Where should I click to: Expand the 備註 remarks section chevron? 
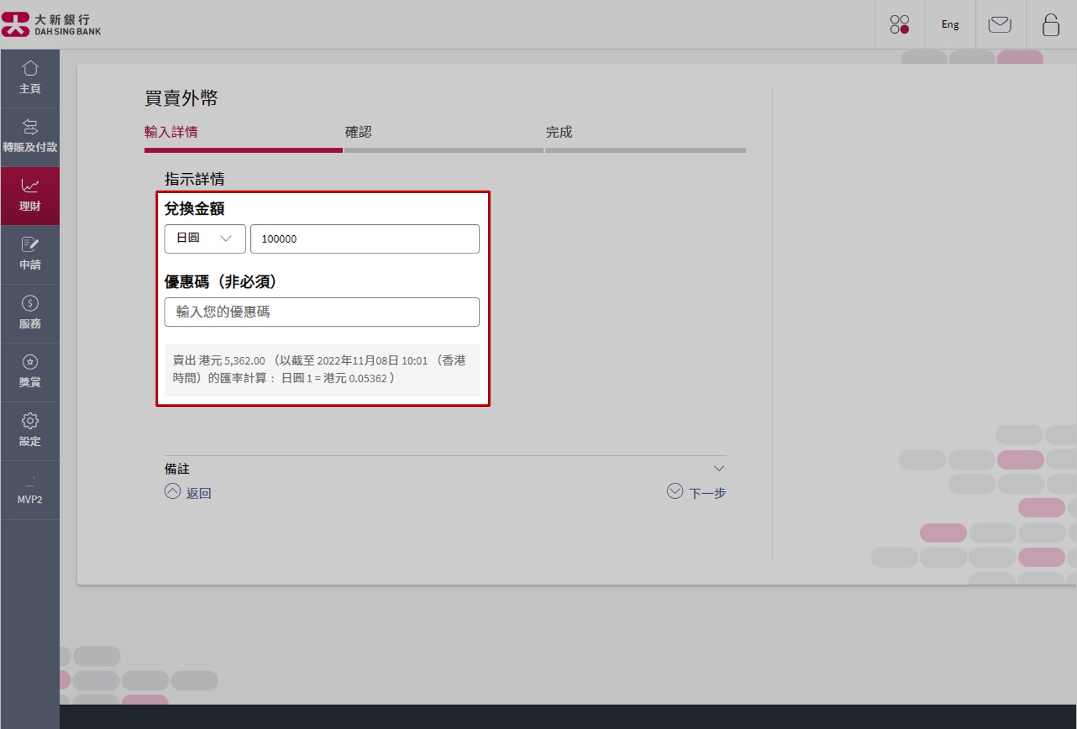pos(719,469)
